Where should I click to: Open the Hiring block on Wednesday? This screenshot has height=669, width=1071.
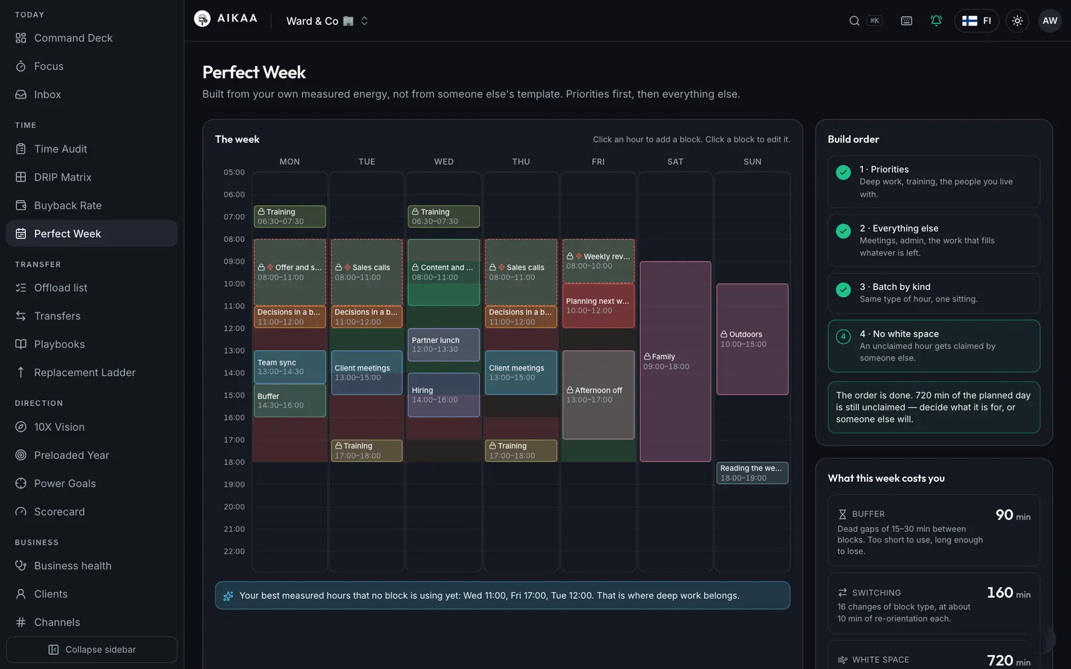click(444, 395)
